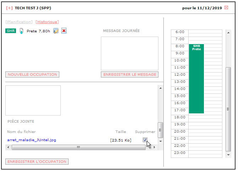Switch to the Planification tab

[19, 22]
